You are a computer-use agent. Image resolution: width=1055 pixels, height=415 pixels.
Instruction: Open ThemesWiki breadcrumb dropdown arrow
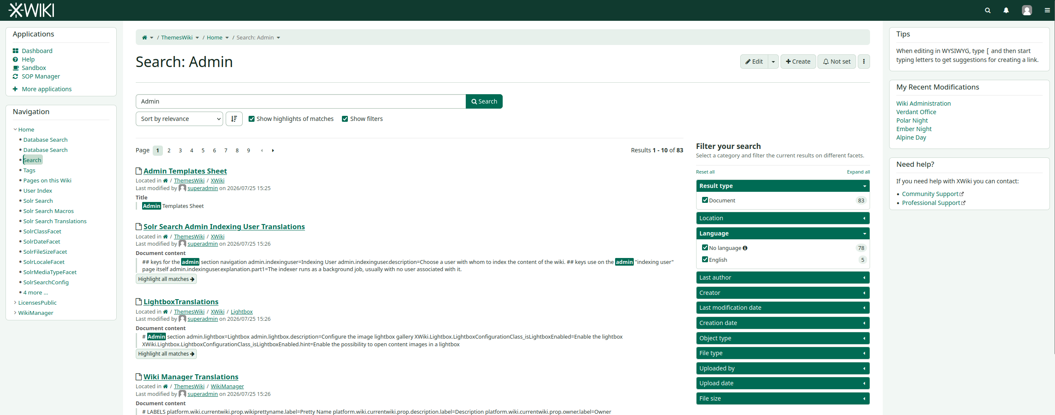click(197, 38)
